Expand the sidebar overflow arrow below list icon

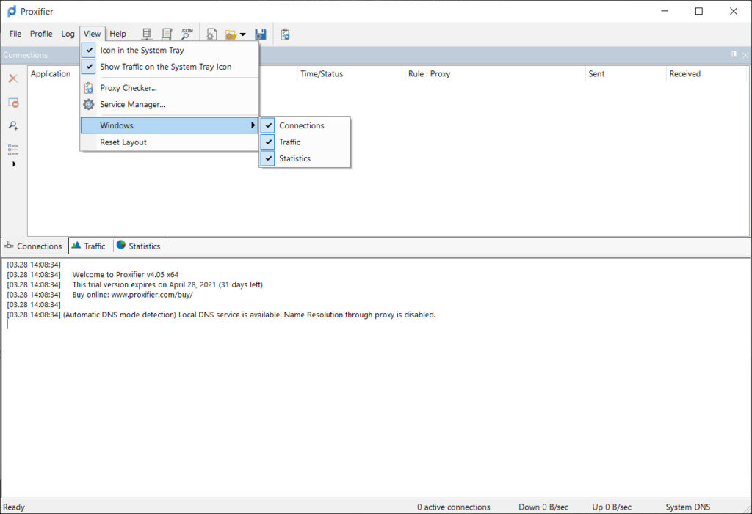[14, 164]
